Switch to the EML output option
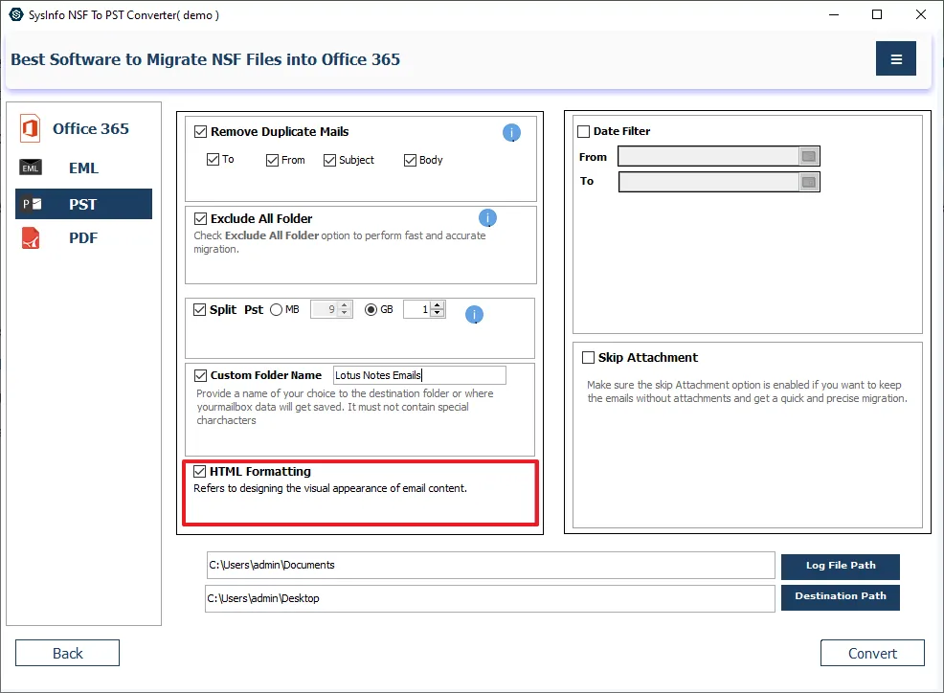The height and width of the screenshot is (693, 944). (x=83, y=168)
